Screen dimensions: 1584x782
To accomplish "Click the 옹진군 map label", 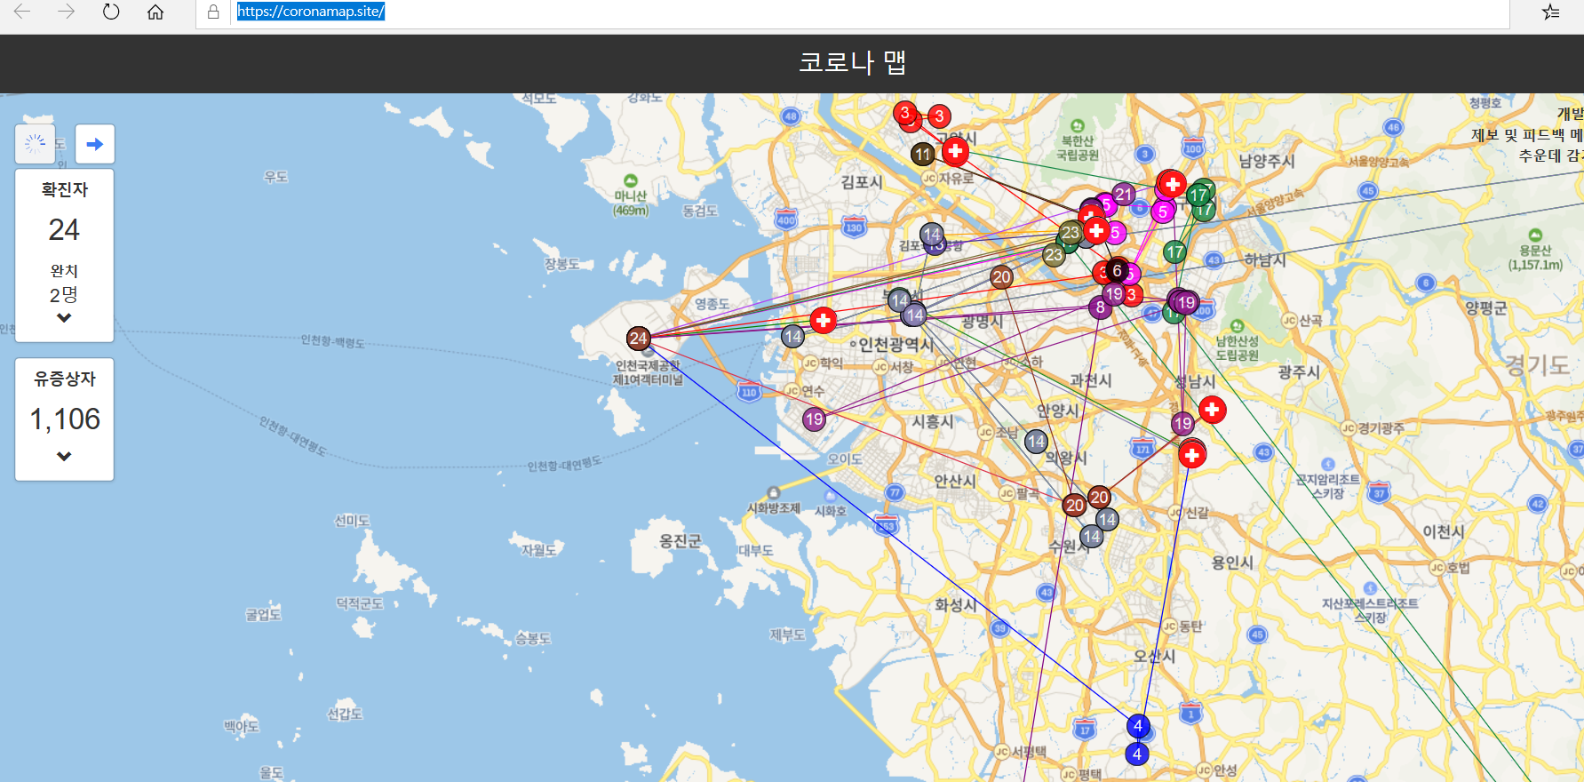I will [681, 540].
